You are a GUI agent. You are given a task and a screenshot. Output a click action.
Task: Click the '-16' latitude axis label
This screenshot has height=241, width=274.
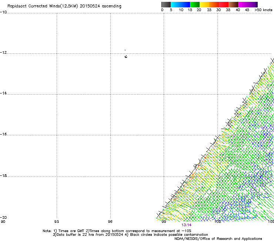coord(3,134)
